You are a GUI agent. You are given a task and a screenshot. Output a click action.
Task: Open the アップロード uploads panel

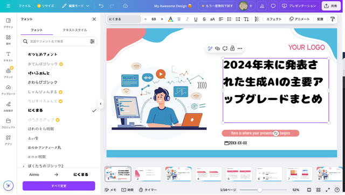pos(9,90)
